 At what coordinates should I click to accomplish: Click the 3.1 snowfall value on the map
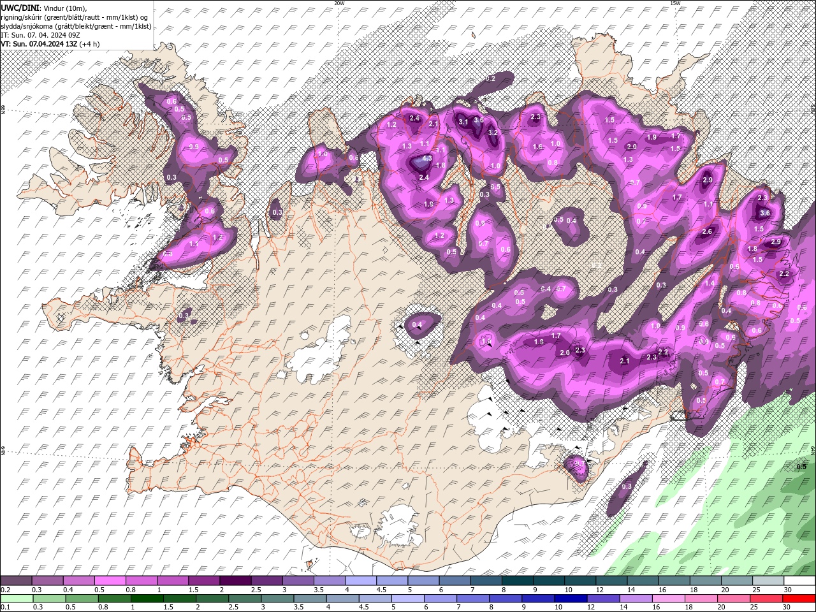pos(463,122)
